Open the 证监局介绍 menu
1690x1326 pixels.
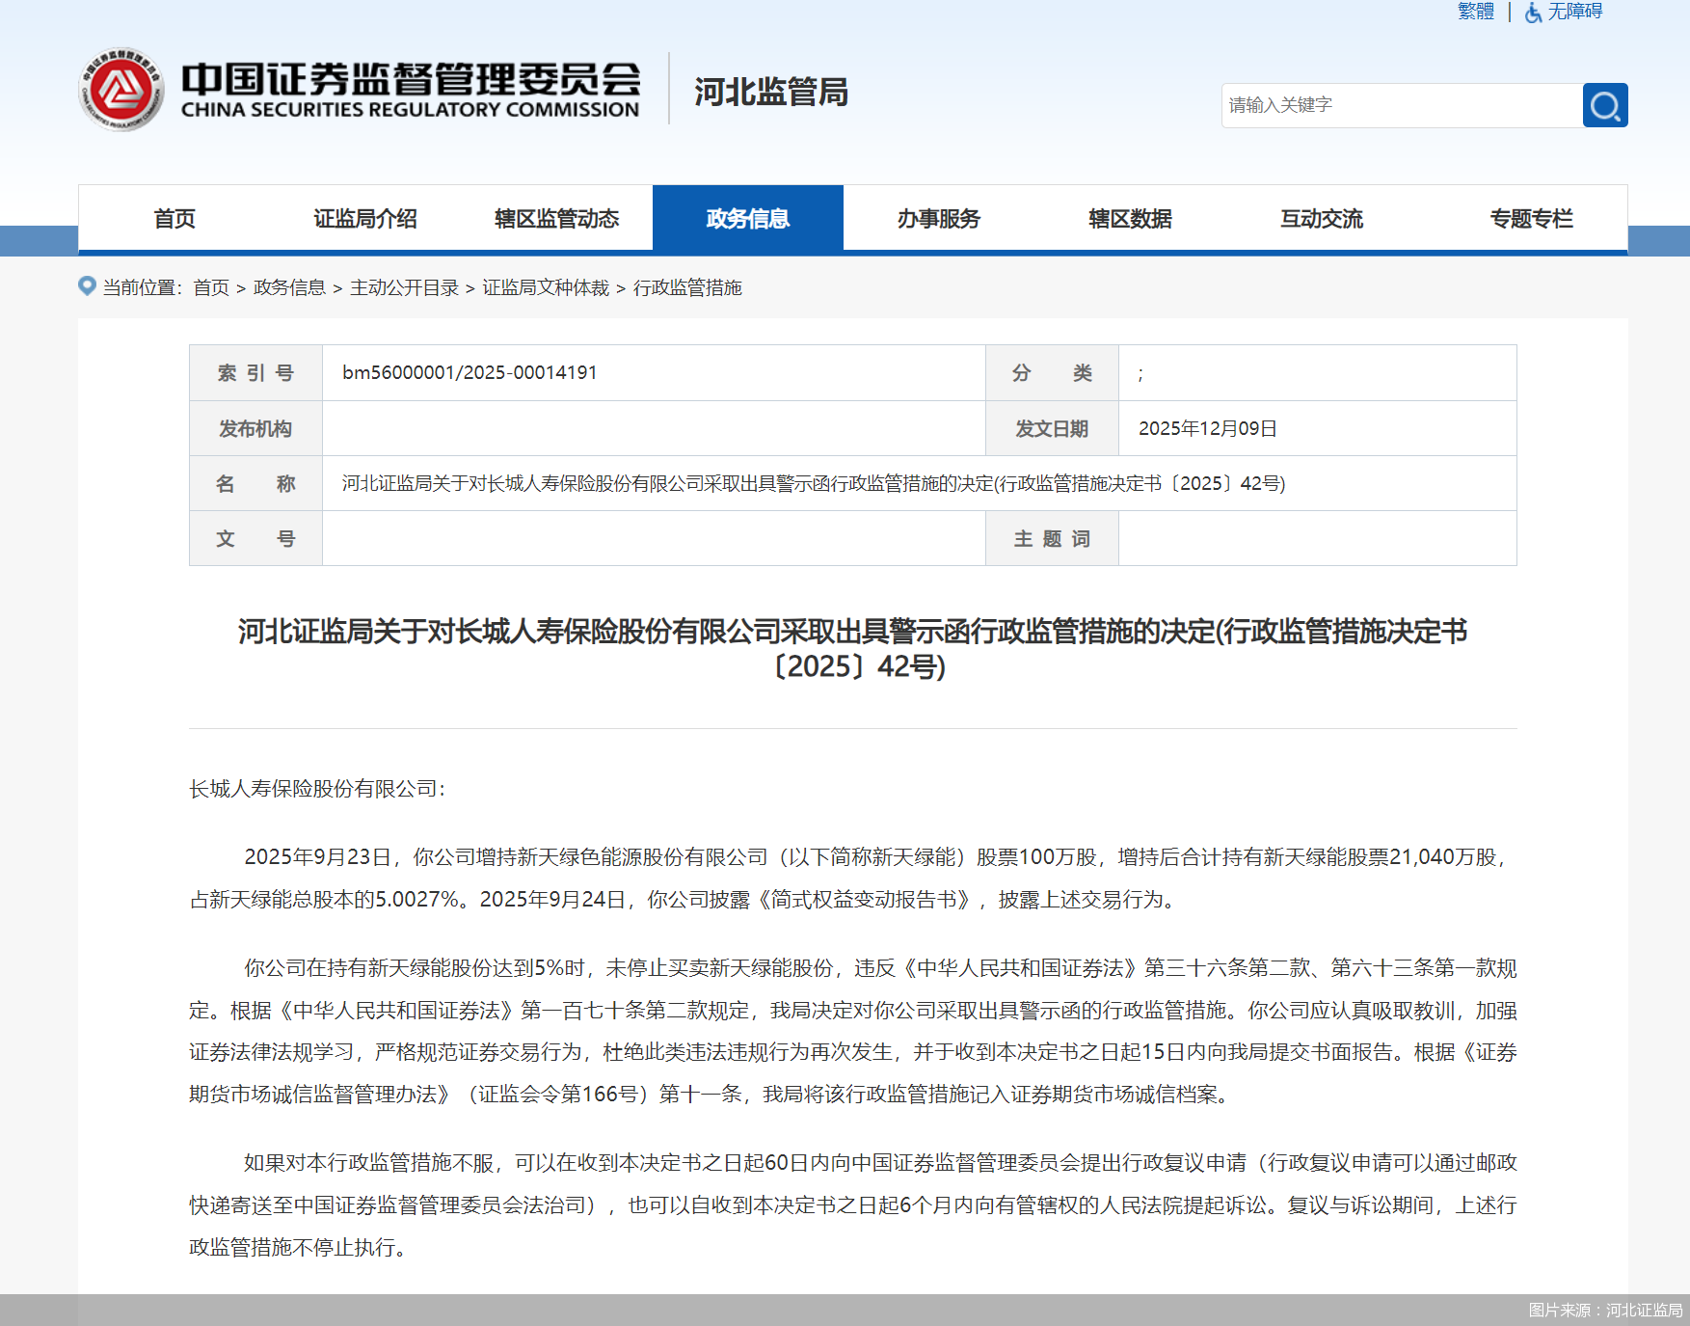point(365,218)
